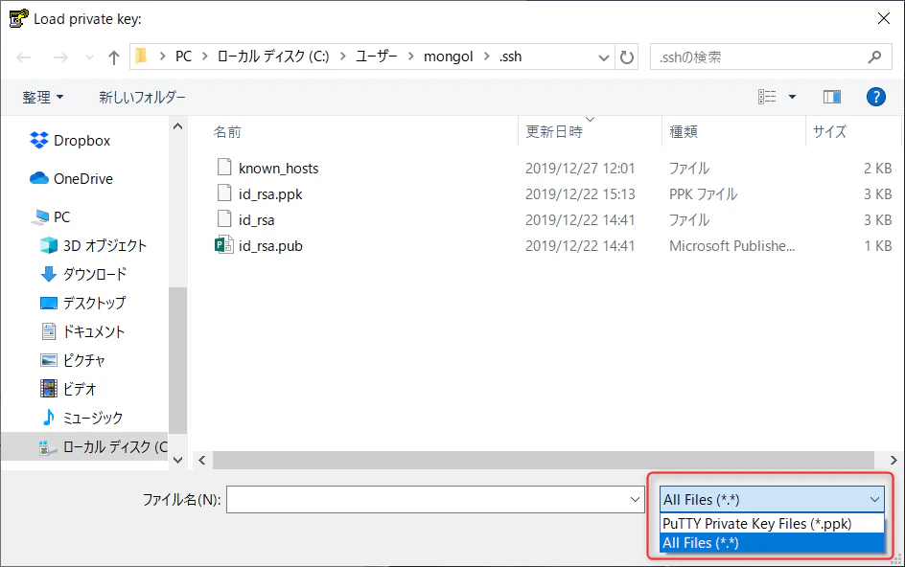Viewport: 905px width, 567px height.
Task: Open the ピクチャ folder
Action: 83,360
